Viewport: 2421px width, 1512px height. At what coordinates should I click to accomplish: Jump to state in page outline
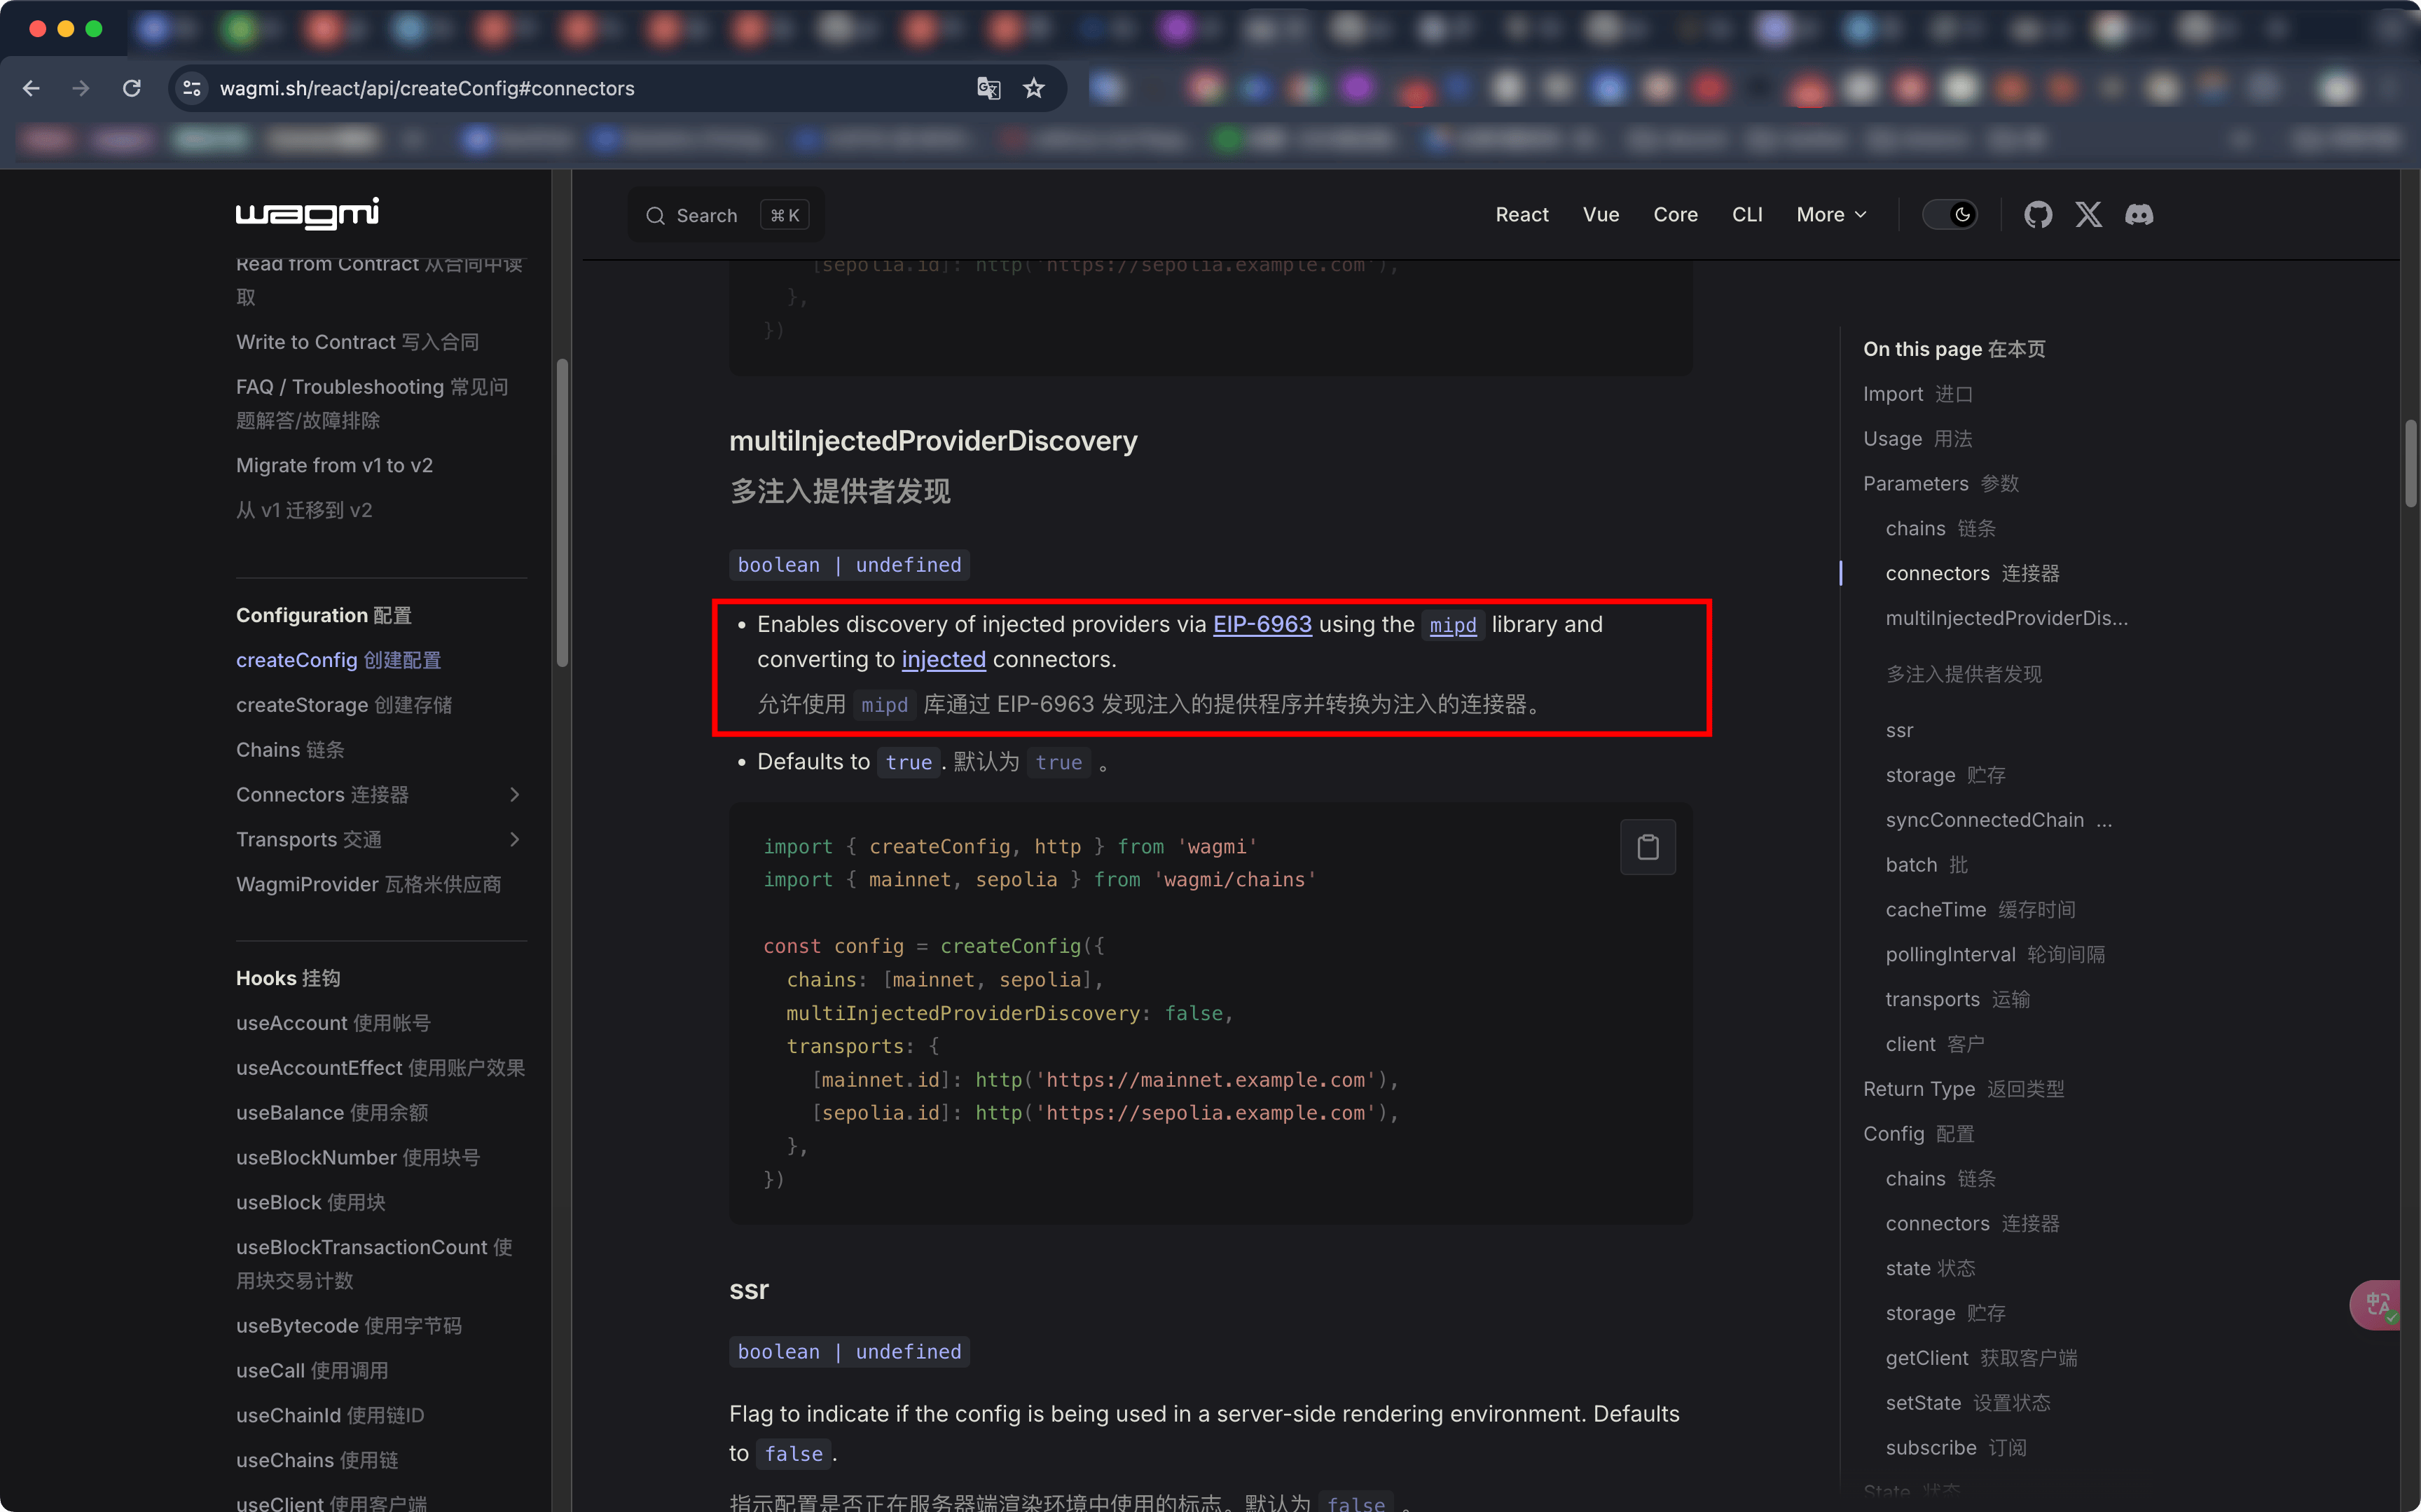coord(1930,1268)
